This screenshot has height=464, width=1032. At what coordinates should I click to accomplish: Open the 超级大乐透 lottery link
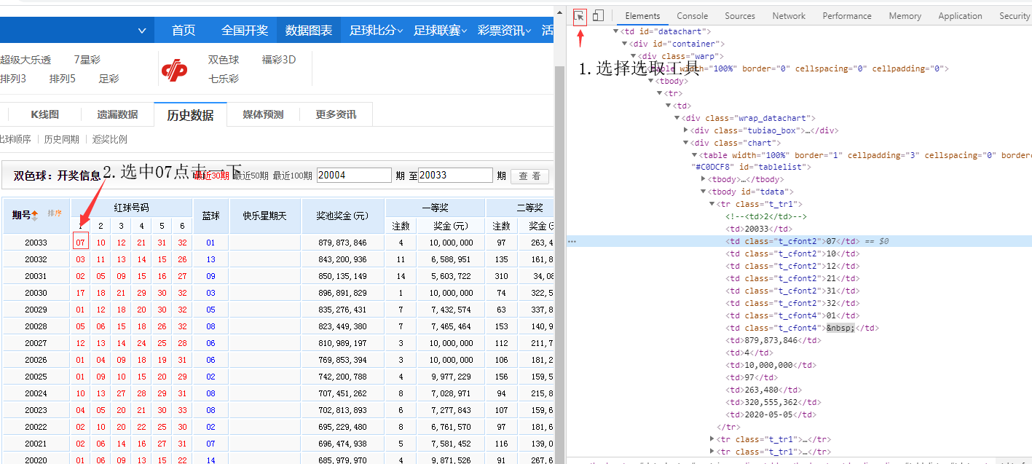[25, 60]
